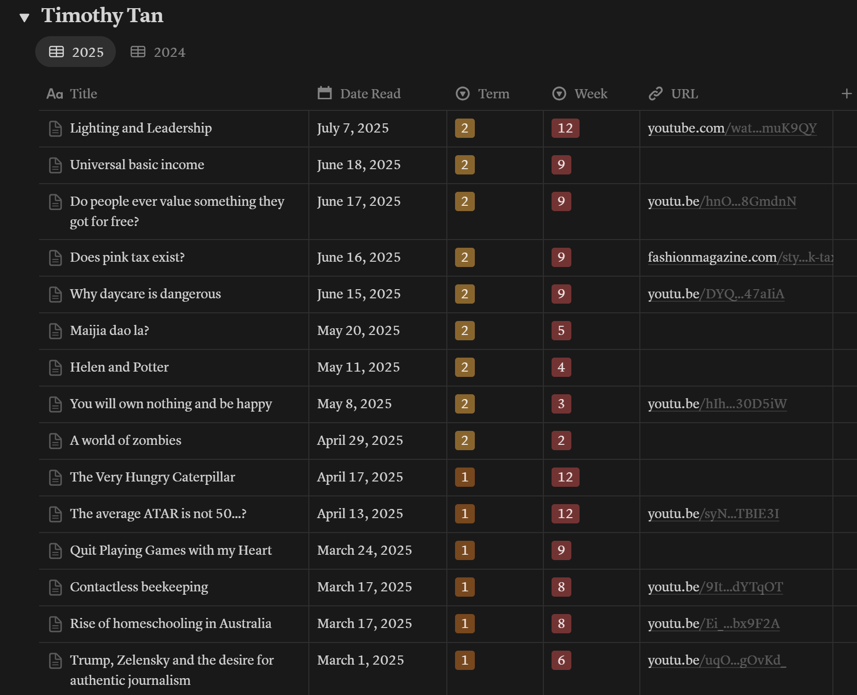Add a new property column with plus icon
The height and width of the screenshot is (695, 857).
point(846,94)
